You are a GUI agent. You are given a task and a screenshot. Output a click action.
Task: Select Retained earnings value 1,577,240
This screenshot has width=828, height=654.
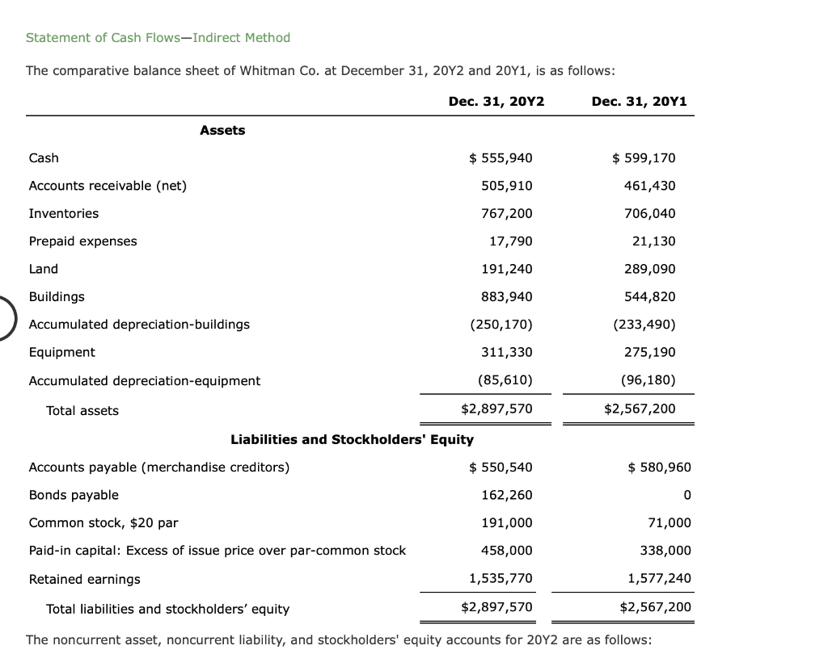(660, 579)
